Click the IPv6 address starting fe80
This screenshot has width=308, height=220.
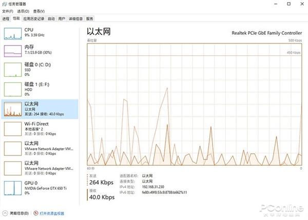(x=164, y=192)
